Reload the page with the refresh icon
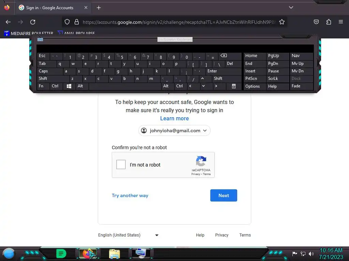The height and width of the screenshot is (261, 349). (x=33, y=22)
